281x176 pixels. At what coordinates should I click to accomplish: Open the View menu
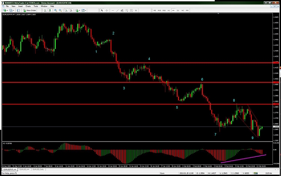(x=13, y=6)
